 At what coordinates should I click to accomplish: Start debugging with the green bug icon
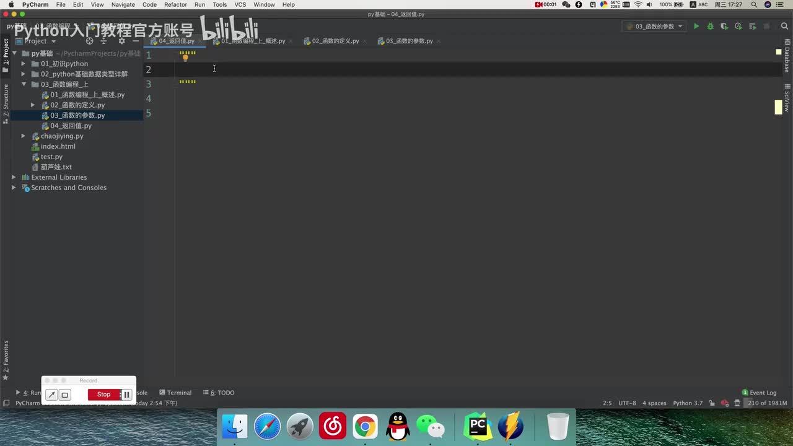(710, 27)
